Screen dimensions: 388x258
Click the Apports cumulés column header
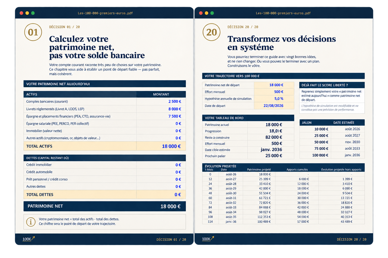click(x=297, y=170)
